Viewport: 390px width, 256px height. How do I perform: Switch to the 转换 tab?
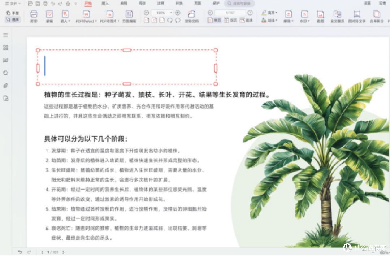(x=179, y=3)
